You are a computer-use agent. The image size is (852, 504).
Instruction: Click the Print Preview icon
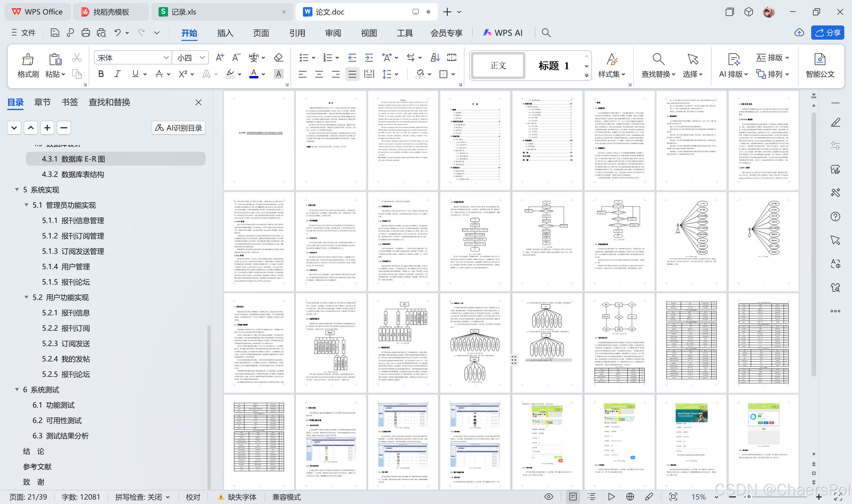(101, 33)
